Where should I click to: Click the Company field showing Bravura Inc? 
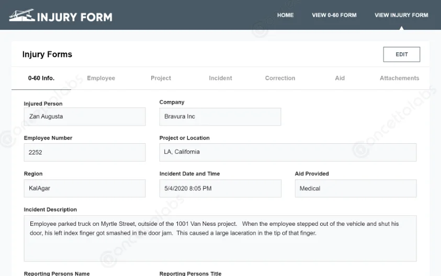coord(220,117)
